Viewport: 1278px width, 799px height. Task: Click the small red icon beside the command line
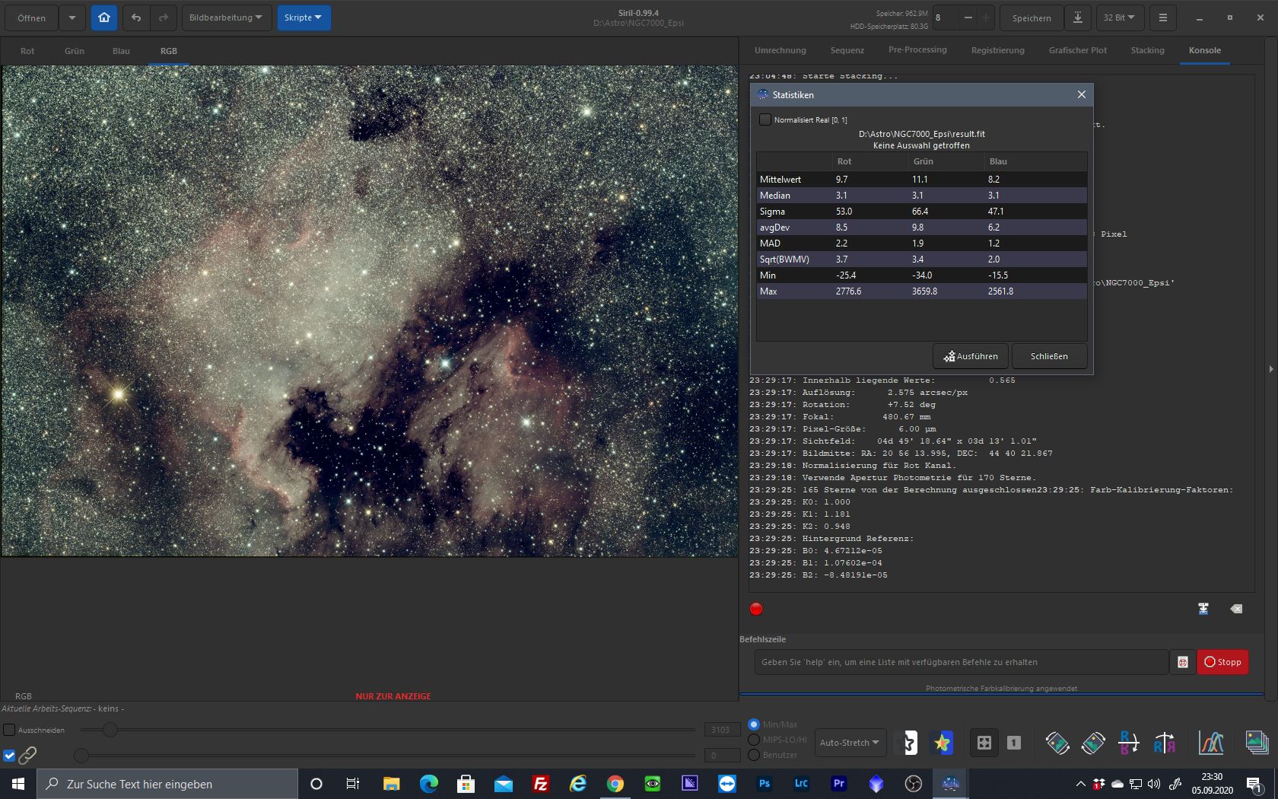pyautogui.click(x=1183, y=662)
